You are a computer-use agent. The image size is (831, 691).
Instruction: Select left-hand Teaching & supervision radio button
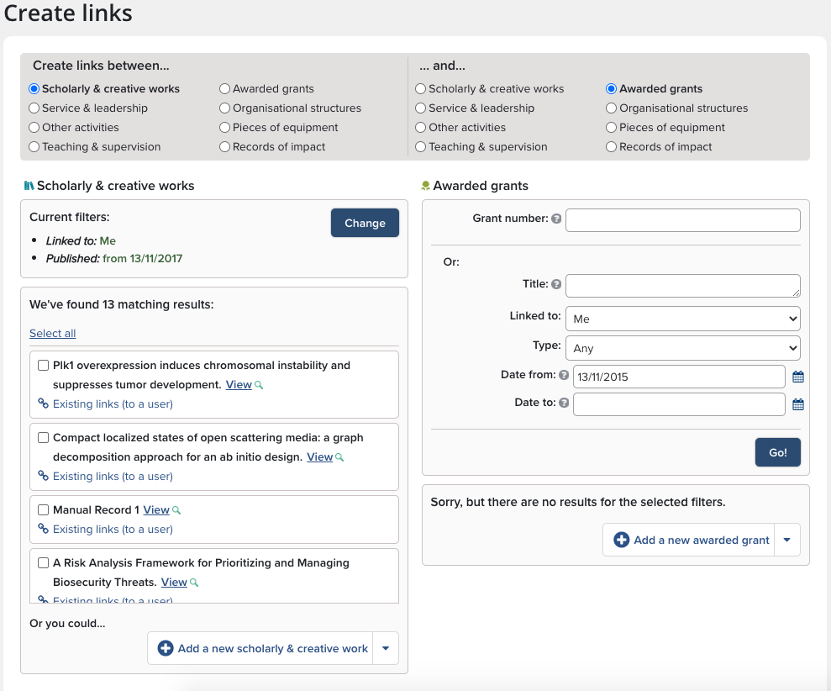pyautogui.click(x=34, y=147)
